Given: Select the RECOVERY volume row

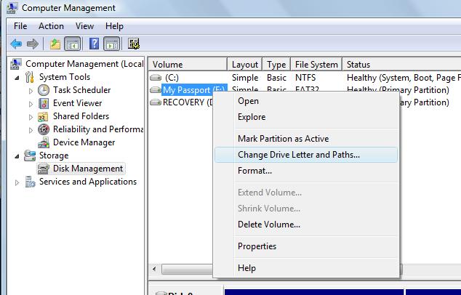Looking at the screenshot, I should 181,102.
